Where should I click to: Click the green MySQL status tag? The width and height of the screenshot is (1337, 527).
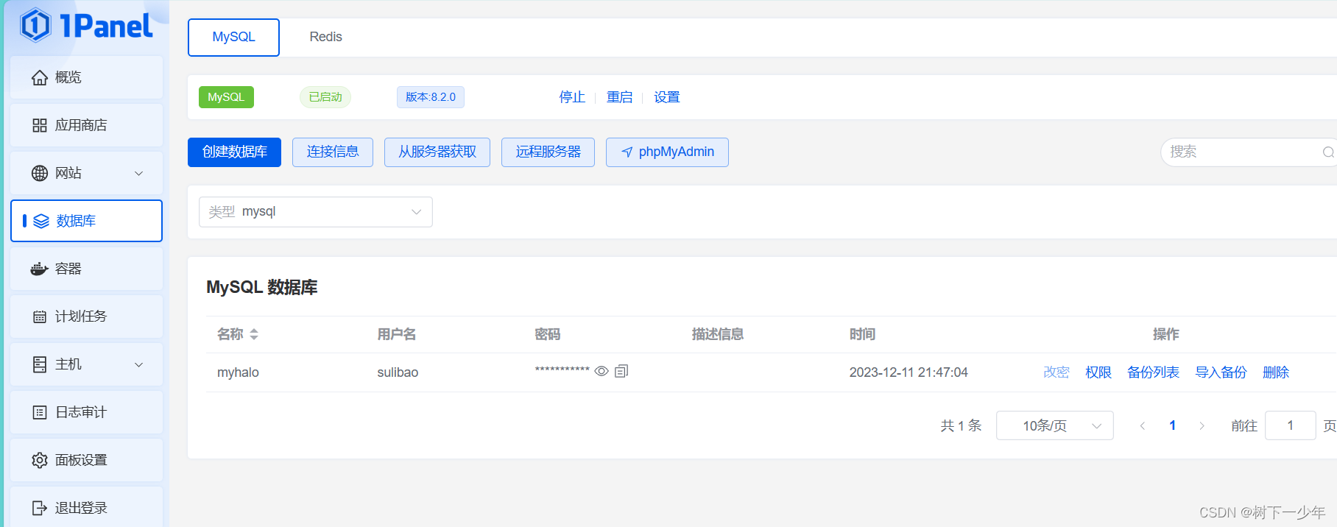pyautogui.click(x=226, y=97)
